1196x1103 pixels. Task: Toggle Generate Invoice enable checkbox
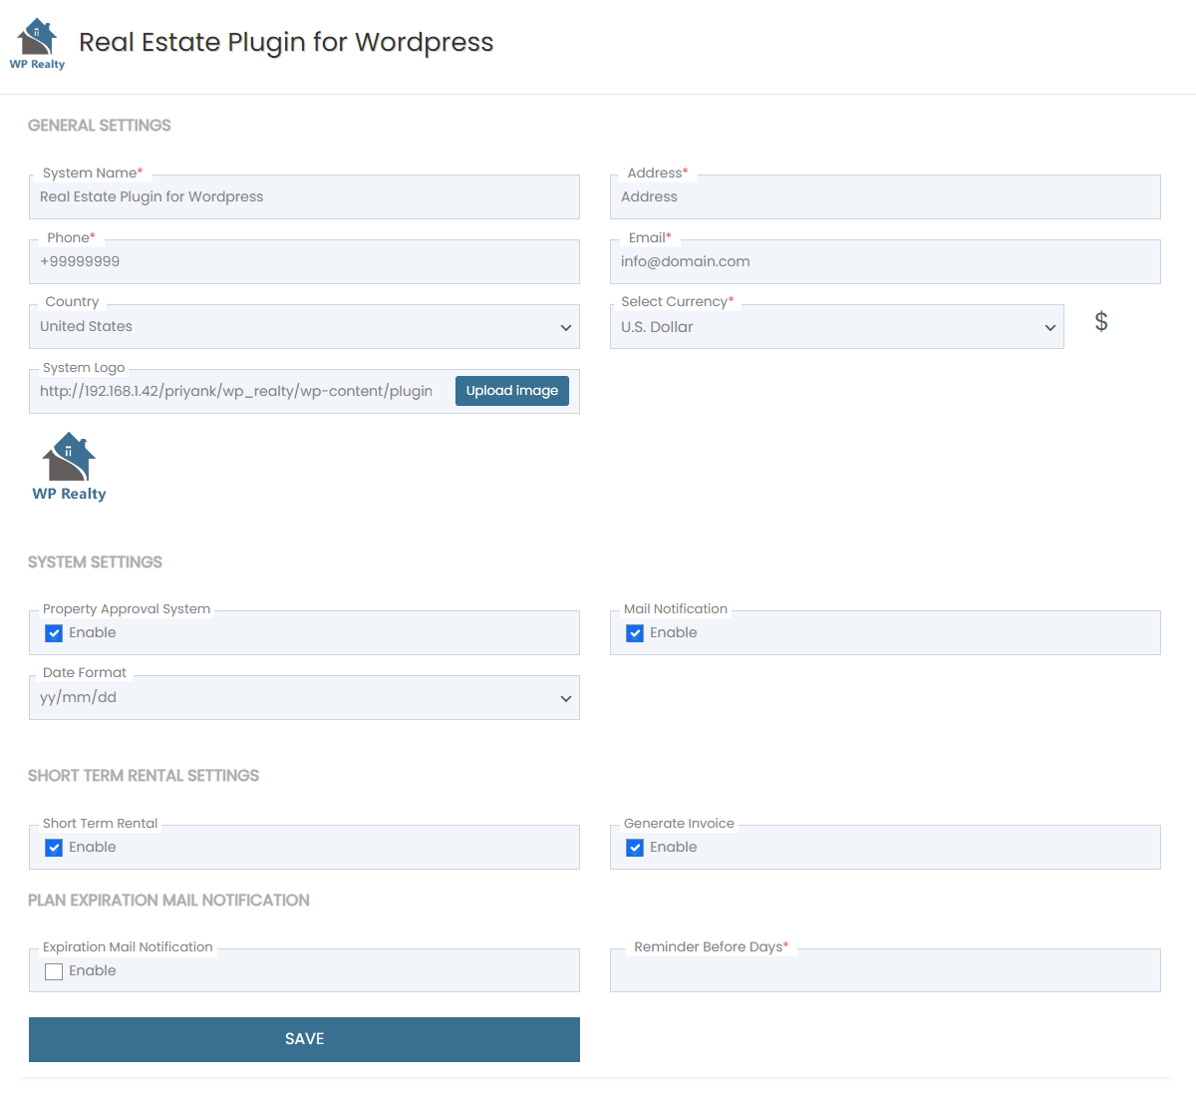pyautogui.click(x=635, y=848)
